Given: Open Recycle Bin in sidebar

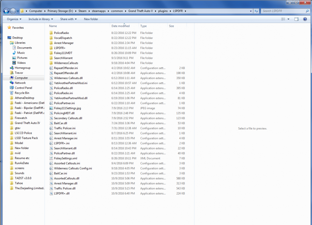Looking at the screenshot, I should point(22,93).
